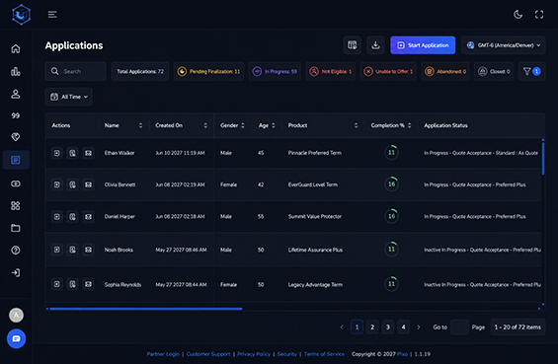Open the diamond sidebar icon

tap(15, 137)
